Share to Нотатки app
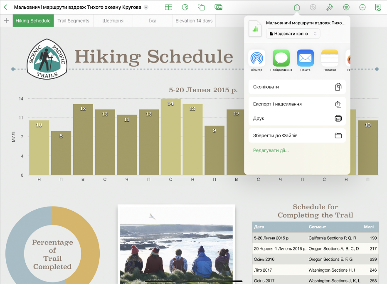 coord(330,60)
